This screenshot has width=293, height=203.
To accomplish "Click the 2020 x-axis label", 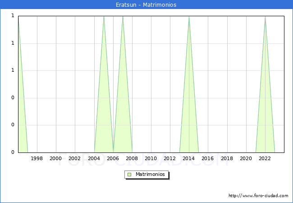I will tap(246, 158).
